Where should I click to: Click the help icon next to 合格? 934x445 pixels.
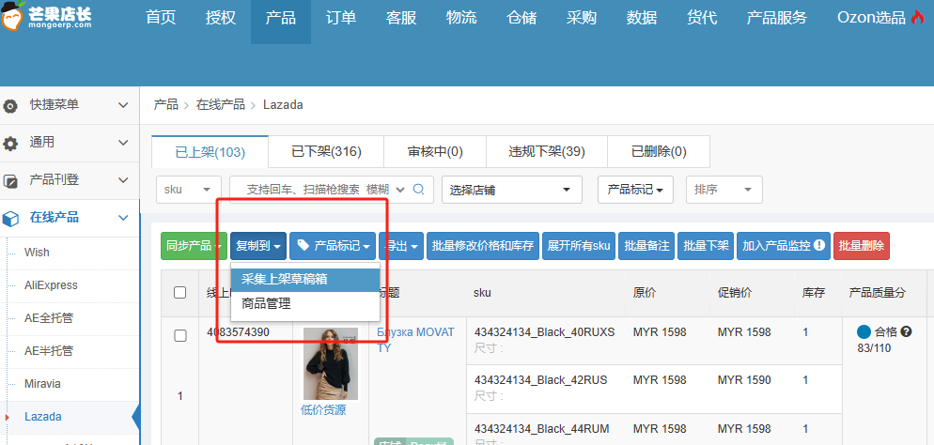pyautogui.click(x=906, y=332)
